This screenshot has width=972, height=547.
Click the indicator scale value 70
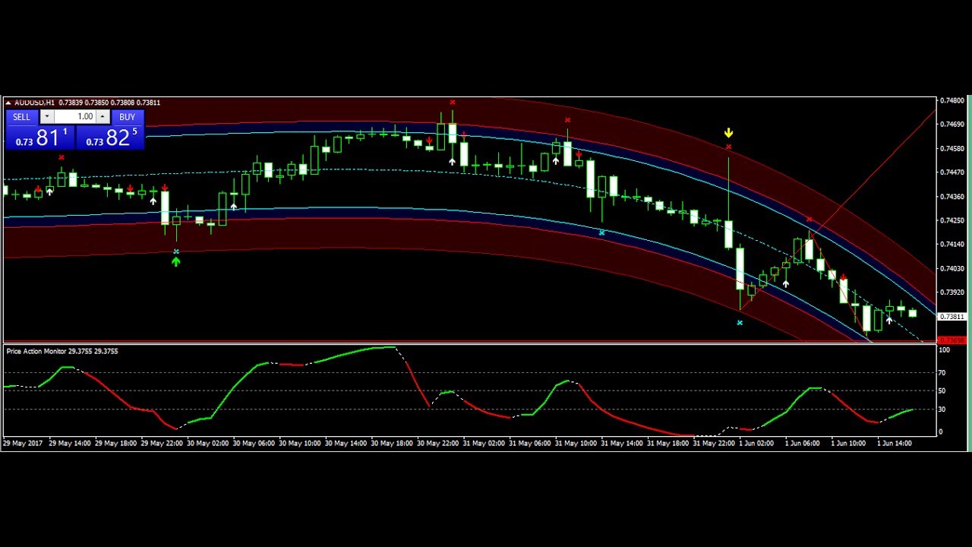[942, 373]
